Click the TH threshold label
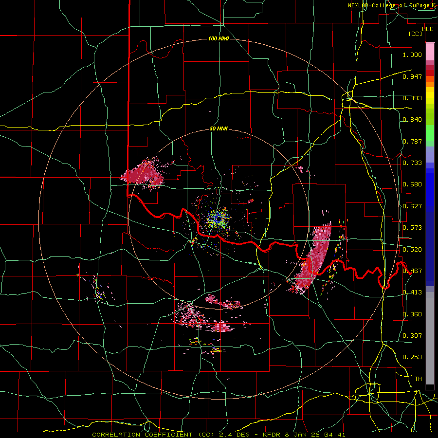The height and width of the screenshot is (438, 438). 418,379
